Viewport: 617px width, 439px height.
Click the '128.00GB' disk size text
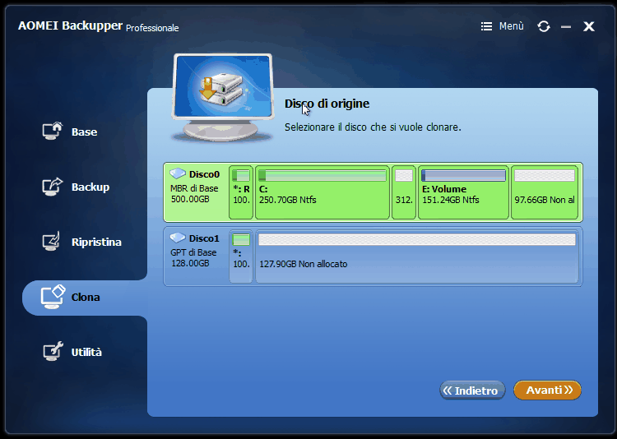(x=190, y=263)
